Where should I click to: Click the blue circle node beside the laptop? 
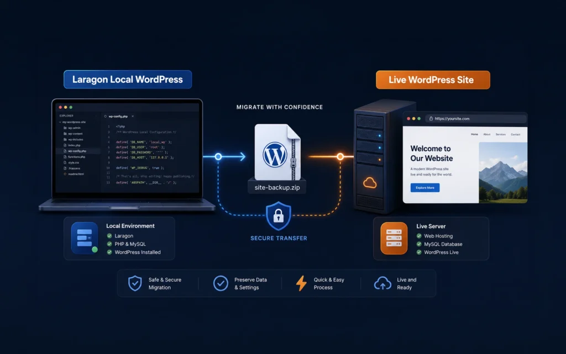coord(218,156)
